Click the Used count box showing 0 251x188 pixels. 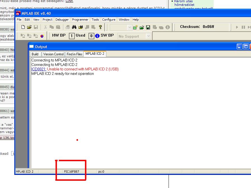[91, 36]
